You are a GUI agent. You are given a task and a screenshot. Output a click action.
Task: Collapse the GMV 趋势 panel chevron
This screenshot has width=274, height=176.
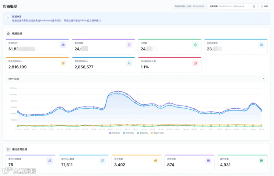(263, 79)
